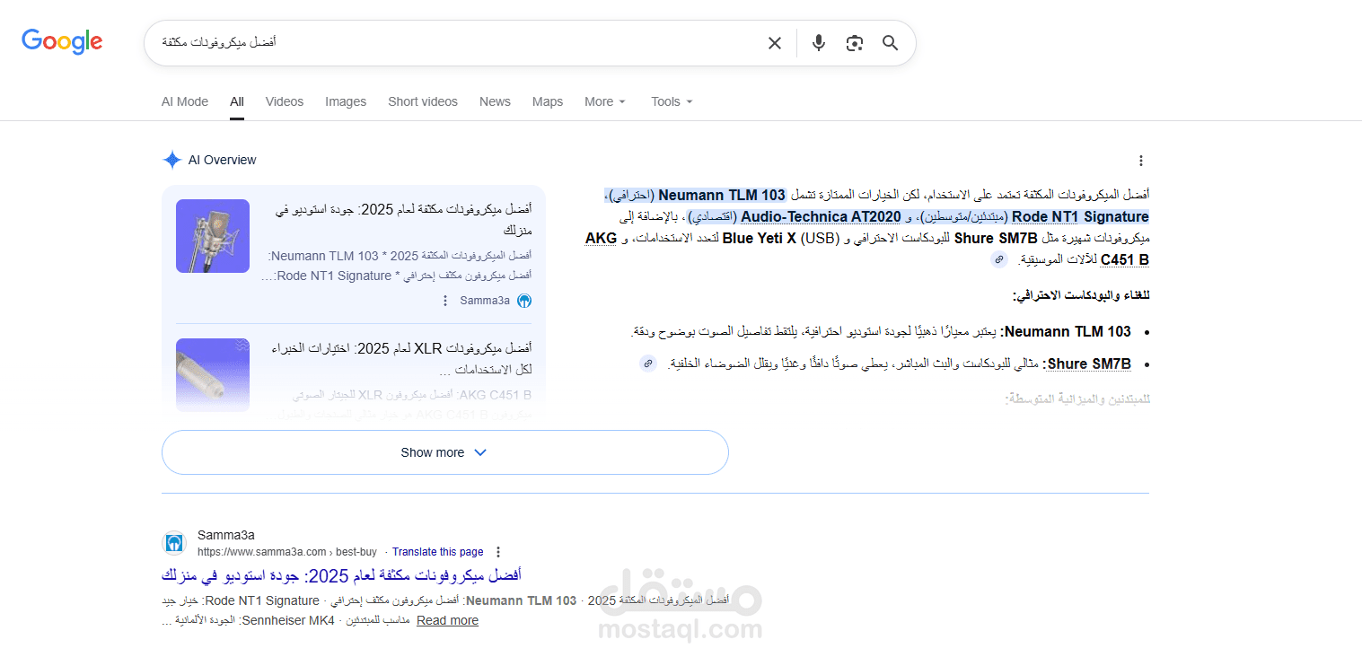Click link chip beside Shure SM7B bullet

click(x=648, y=364)
